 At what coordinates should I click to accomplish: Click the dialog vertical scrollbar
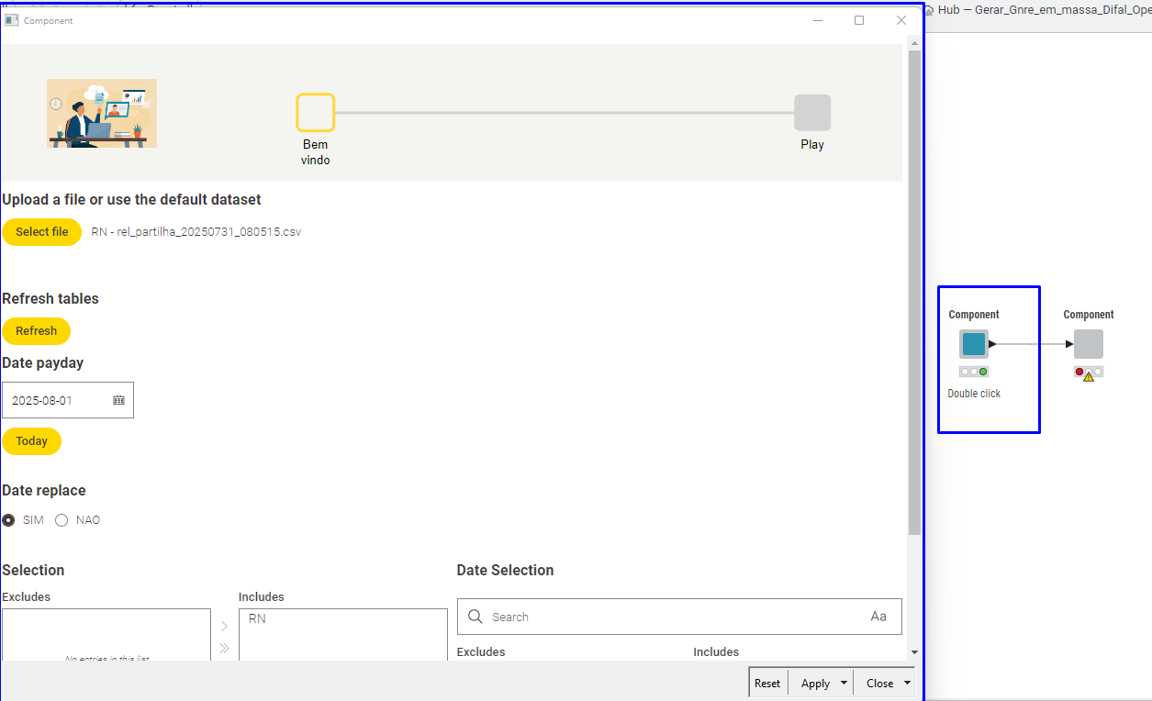click(x=914, y=294)
